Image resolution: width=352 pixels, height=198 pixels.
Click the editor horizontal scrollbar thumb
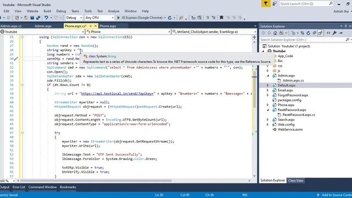pos(96,180)
